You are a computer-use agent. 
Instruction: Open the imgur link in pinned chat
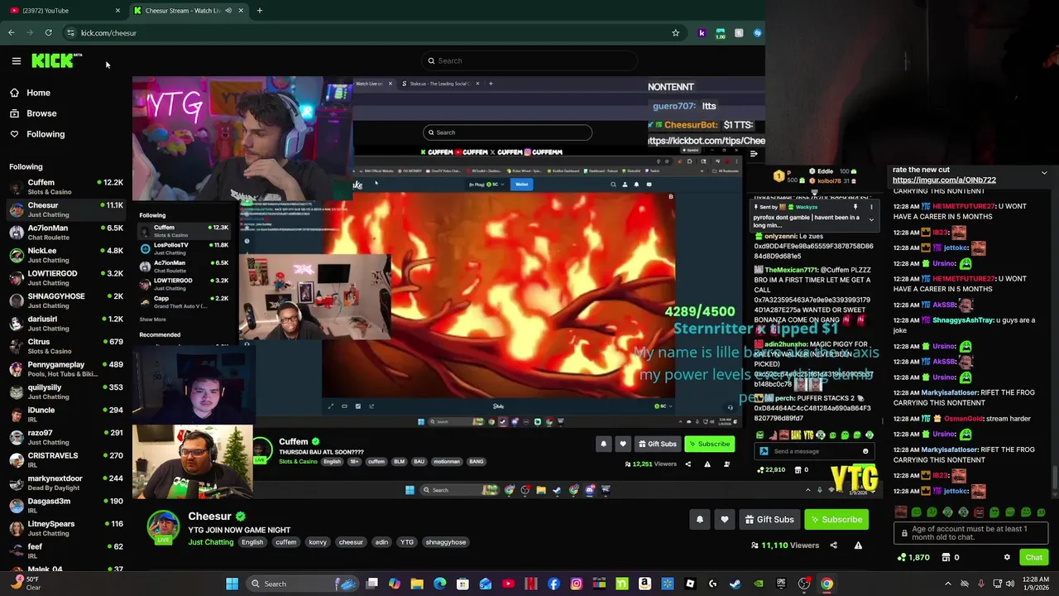(944, 180)
